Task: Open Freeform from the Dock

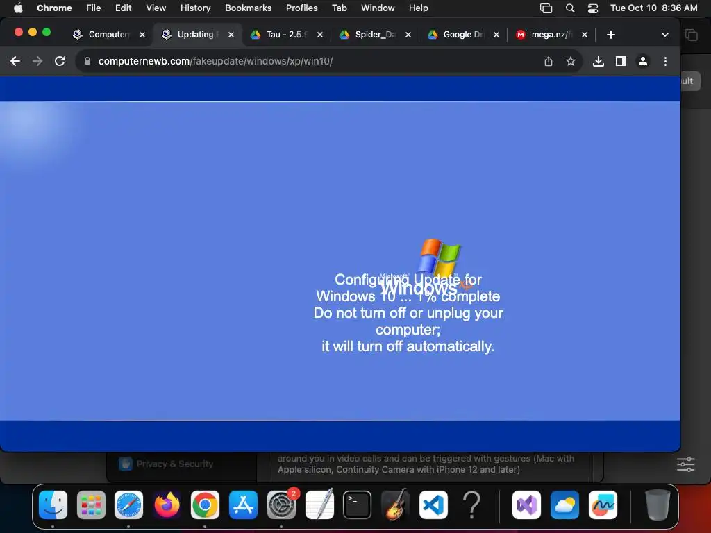Action: point(603,505)
